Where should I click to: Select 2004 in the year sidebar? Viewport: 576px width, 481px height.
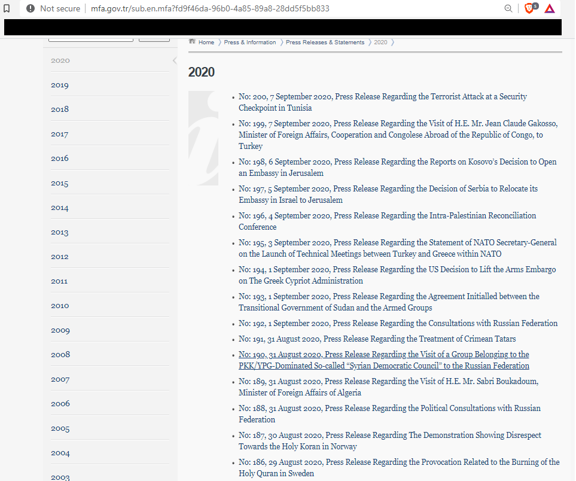[60, 453]
